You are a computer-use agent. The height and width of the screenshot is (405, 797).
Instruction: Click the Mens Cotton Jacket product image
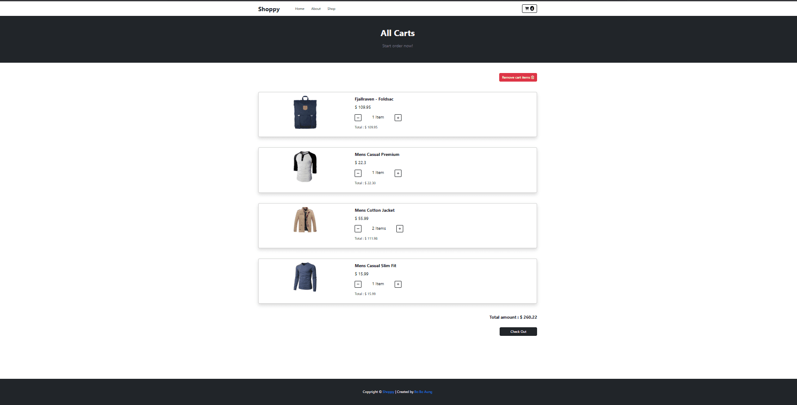(305, 220)
